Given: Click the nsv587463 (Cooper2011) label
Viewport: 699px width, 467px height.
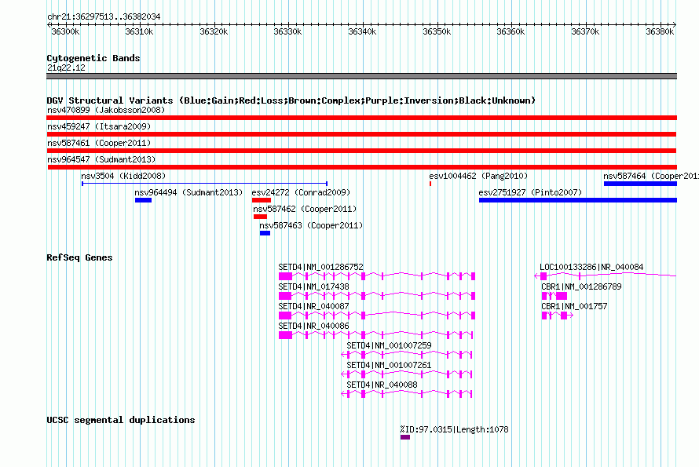Looking at the screenshot, I should point(311,225).
